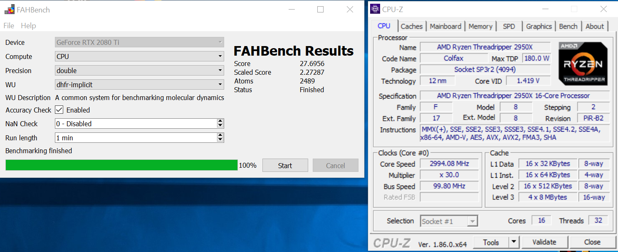Click the Max TDP value 180.0 W
Screen dimensions: 618x252
pos(536,59)
